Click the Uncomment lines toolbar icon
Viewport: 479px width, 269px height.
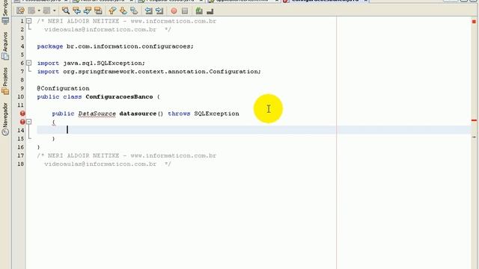(210, 10)
